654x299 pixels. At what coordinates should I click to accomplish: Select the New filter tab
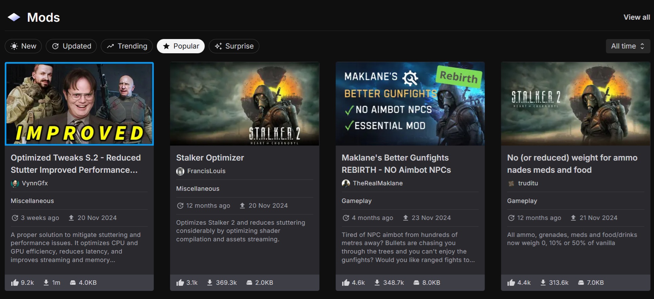click(23, 46)
